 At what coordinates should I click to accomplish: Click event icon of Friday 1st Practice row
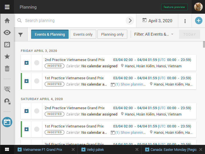tap(26, 81)
